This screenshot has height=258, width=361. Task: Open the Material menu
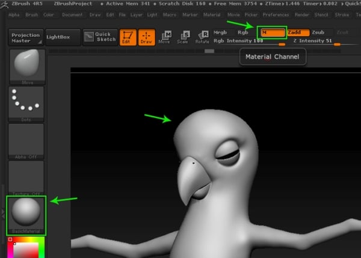[x=211, y=14]
